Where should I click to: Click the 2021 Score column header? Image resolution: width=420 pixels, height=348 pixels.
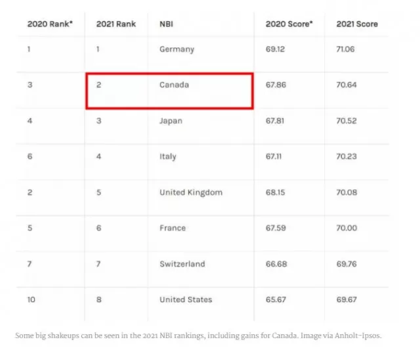[357, 24]
